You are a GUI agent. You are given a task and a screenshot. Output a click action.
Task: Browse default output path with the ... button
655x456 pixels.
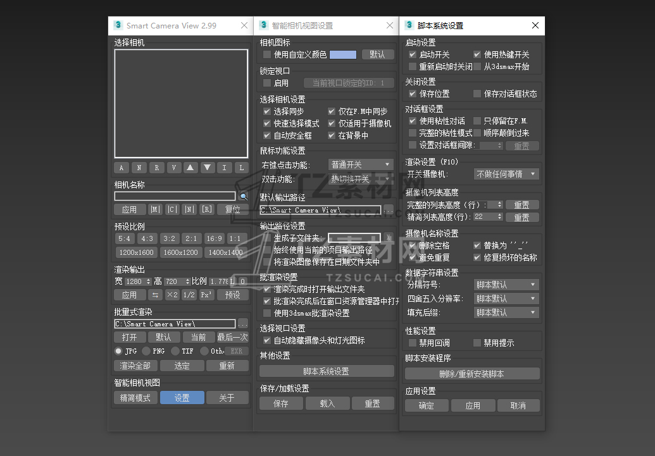[389, 210]
